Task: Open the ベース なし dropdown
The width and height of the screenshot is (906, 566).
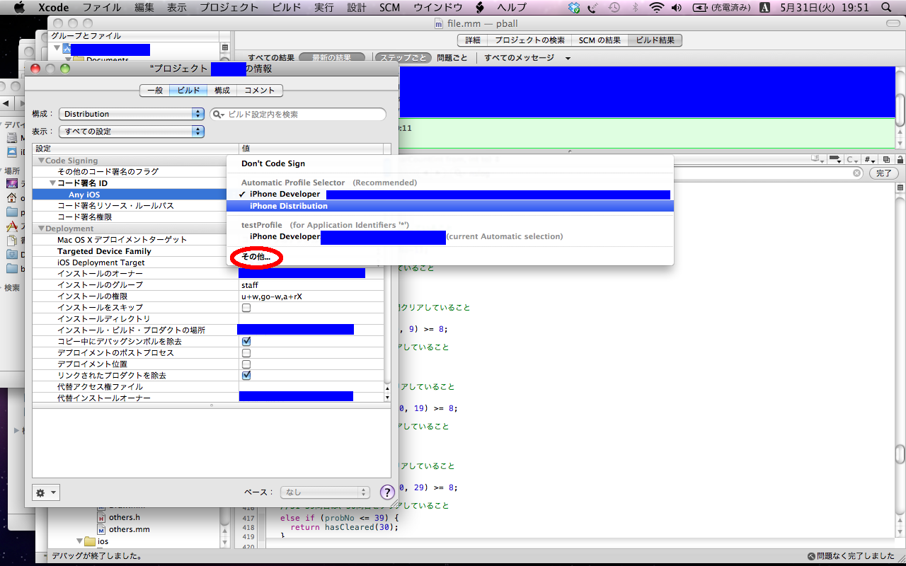Action: 325,492
